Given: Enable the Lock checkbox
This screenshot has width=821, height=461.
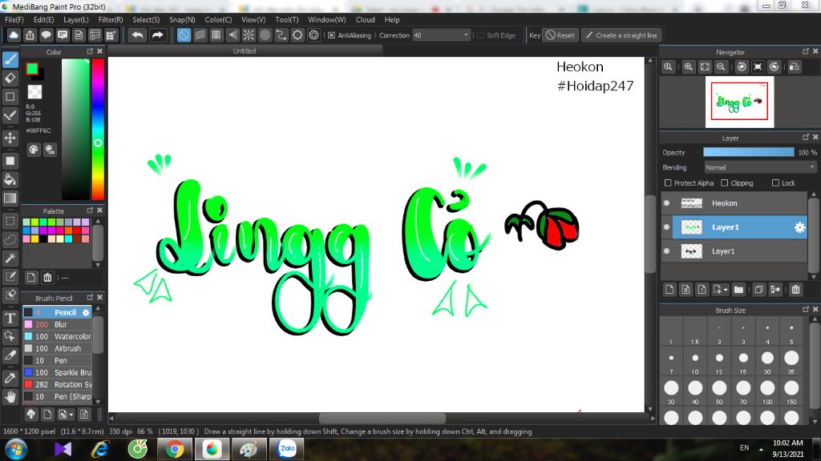Looking at the screenshot, I should click(775, 183).
